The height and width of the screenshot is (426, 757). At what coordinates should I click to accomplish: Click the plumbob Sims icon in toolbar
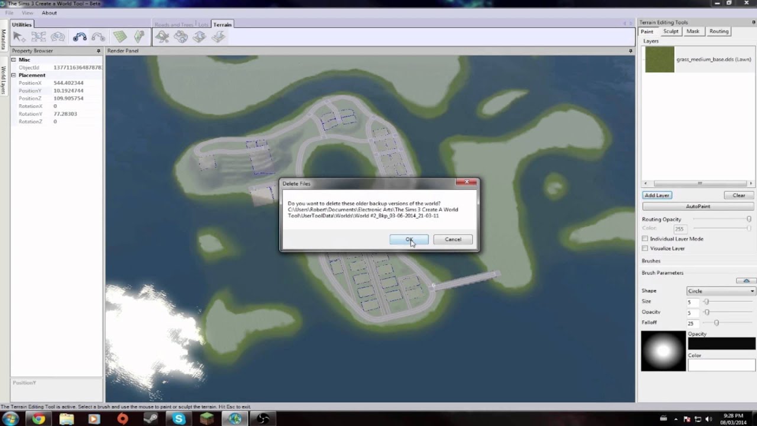click(x=139, y=37)
